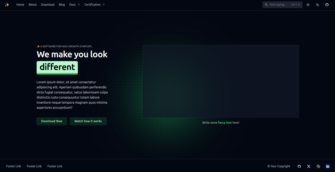335x172 pixels.
Task: Open the first Footer Link
Action: click(13, 166)
